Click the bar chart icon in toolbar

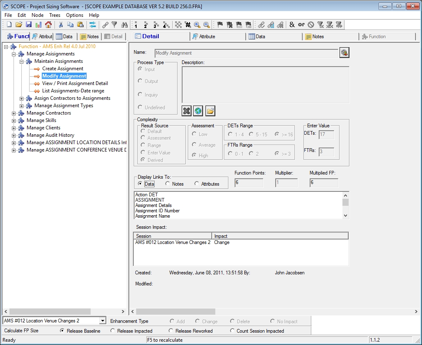point(39,25)
